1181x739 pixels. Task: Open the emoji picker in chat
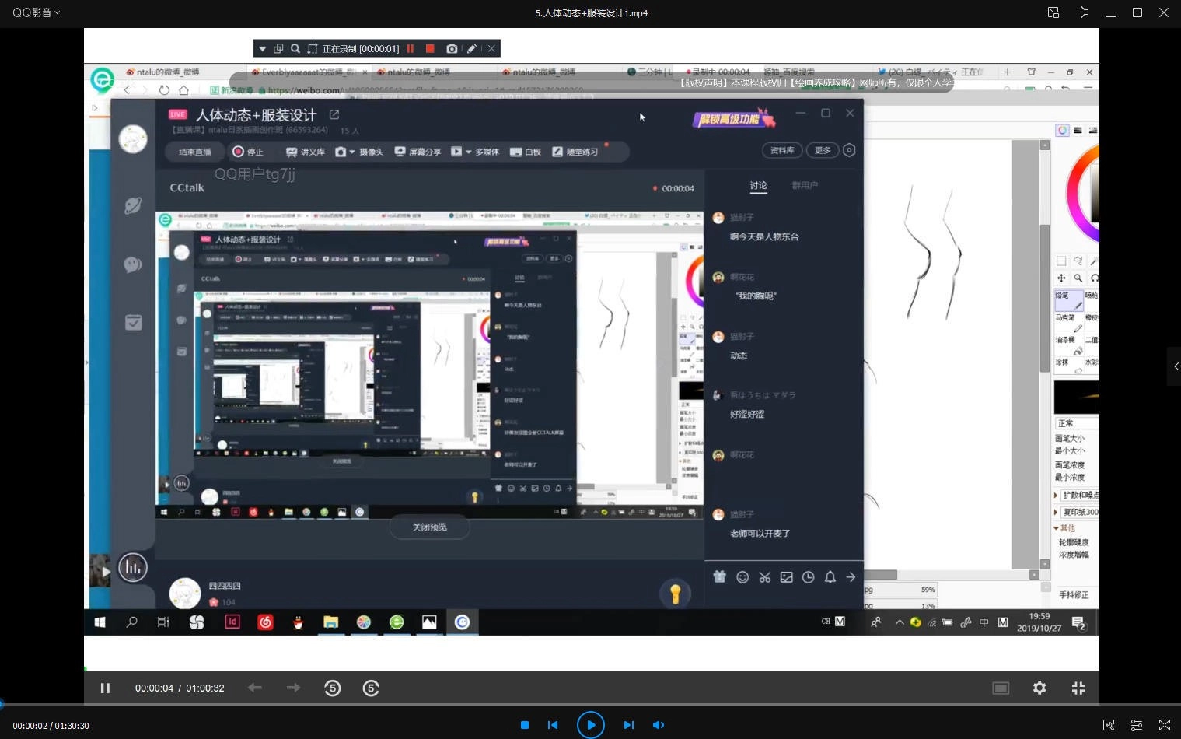click(x=742, y=576)
